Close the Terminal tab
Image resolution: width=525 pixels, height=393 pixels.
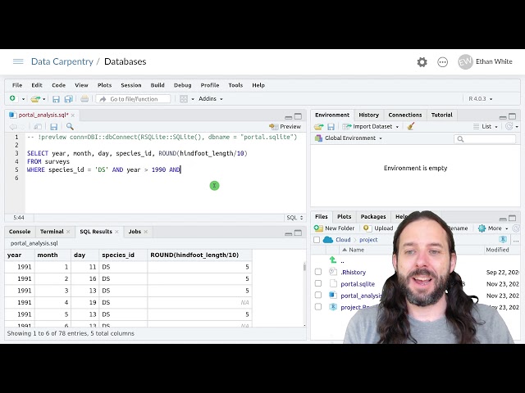point(68,232)
